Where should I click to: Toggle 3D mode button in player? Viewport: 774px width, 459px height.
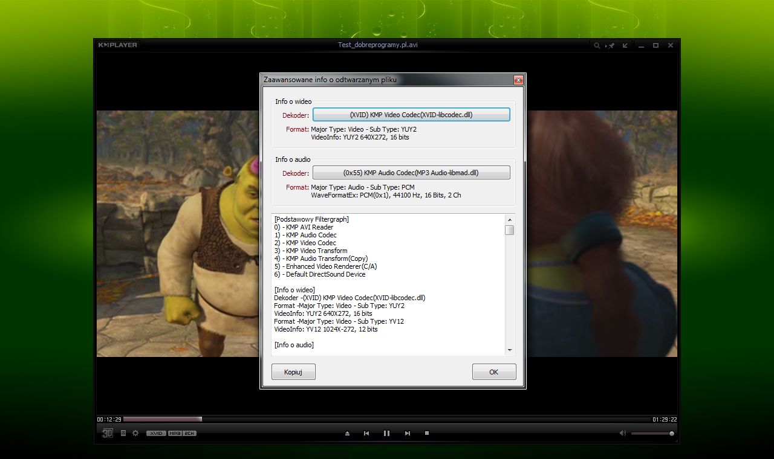[108, 433]
